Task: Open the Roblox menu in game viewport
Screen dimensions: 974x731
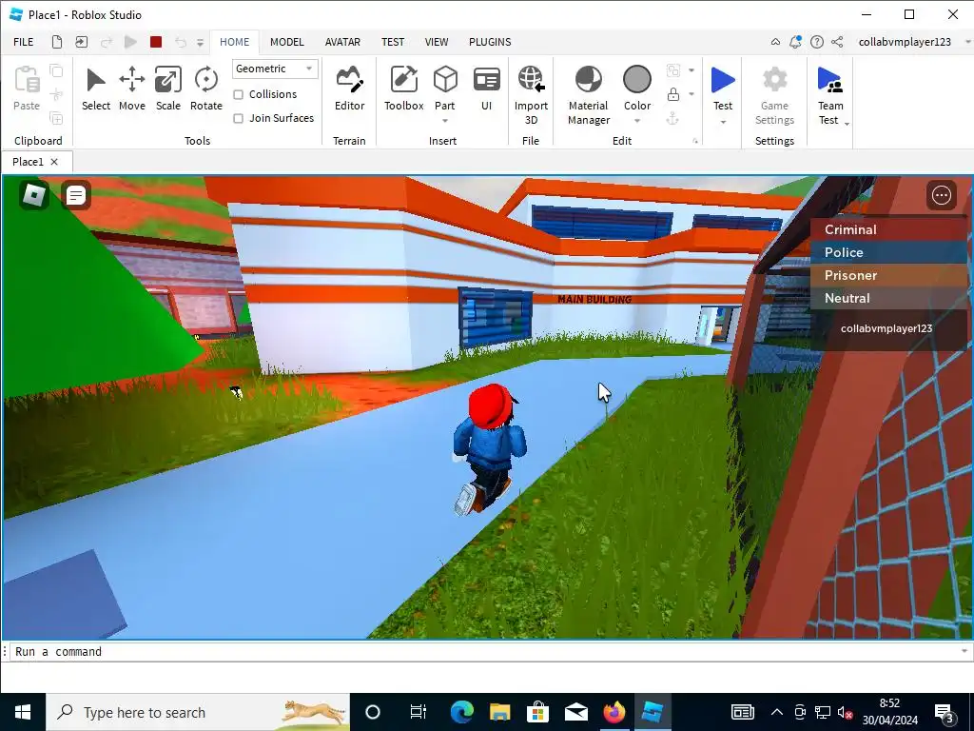Action: 34,196
